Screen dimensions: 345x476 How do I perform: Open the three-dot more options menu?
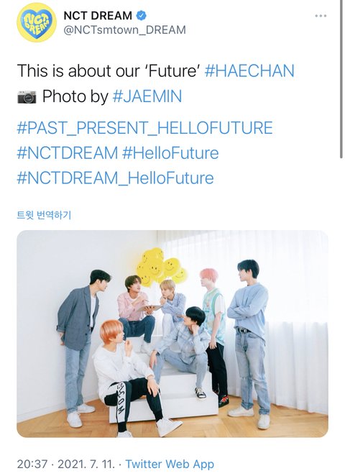coord(321,16)
